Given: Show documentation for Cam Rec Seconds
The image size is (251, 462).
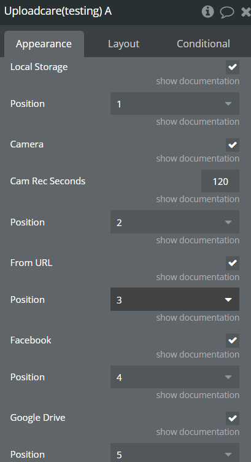Looking at the screenshot, I should [198, 199].
